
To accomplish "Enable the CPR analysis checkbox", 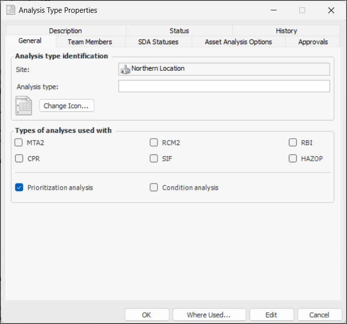I will 19,159.
